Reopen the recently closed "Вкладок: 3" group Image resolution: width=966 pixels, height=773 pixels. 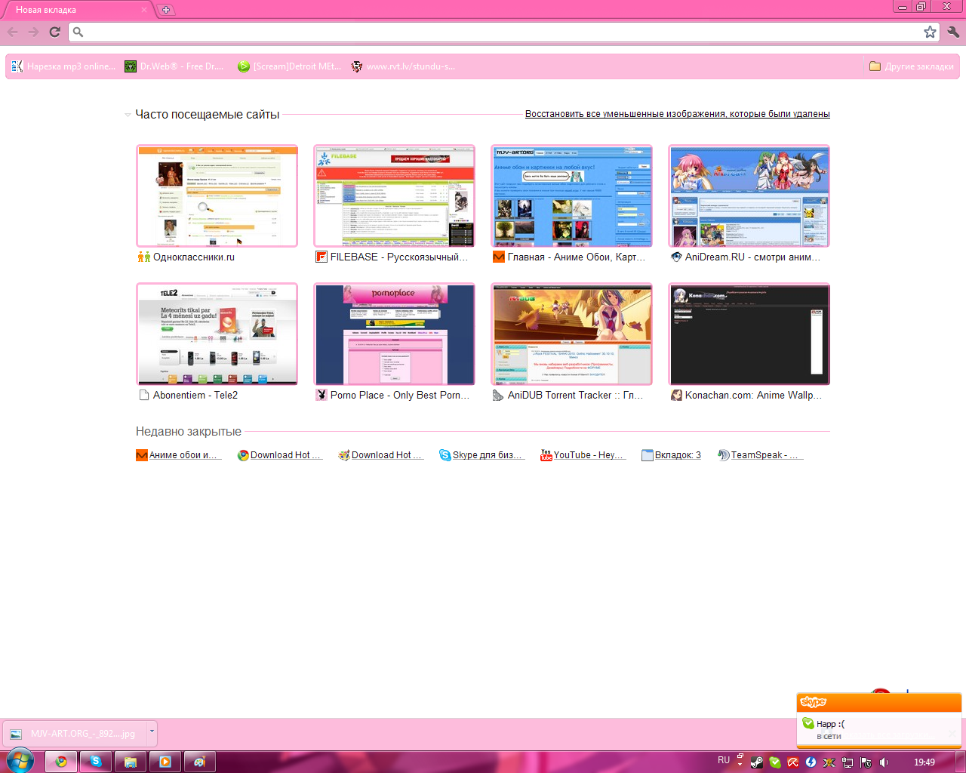click(x=671, y=455)
